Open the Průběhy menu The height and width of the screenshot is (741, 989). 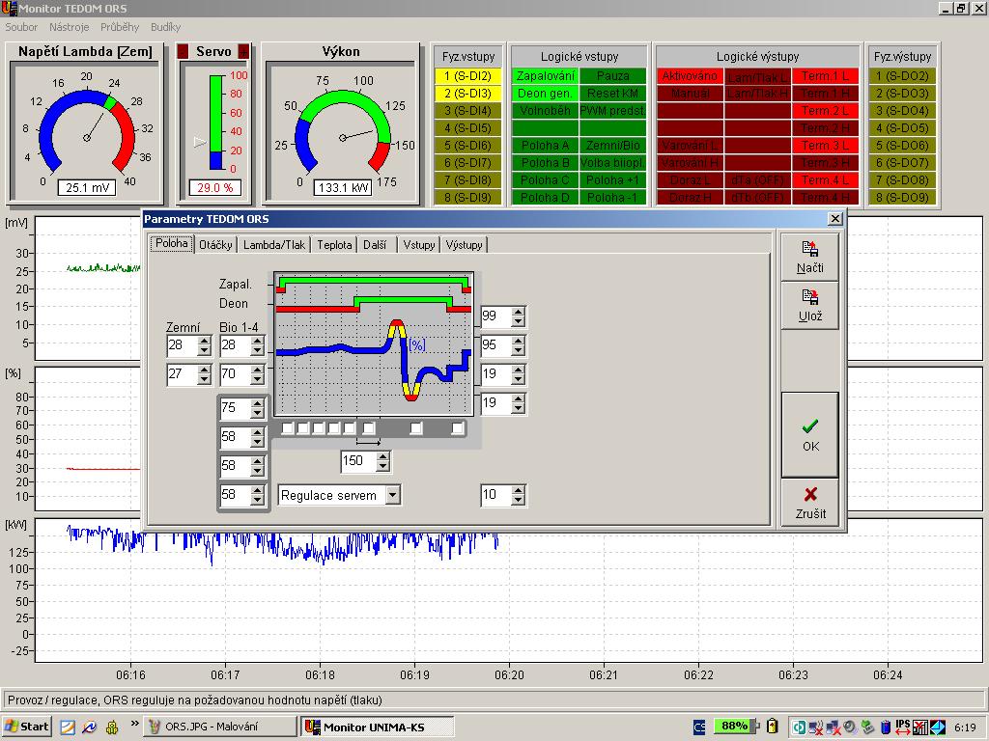coord(120,27)
